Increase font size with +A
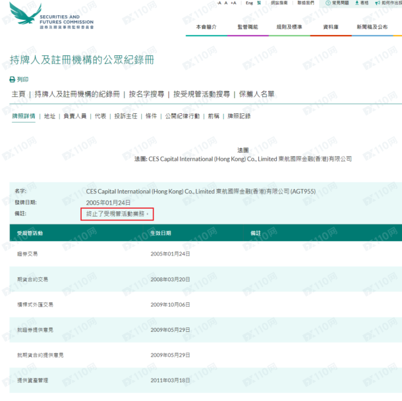The image size is (402, 401). point(233,3)
